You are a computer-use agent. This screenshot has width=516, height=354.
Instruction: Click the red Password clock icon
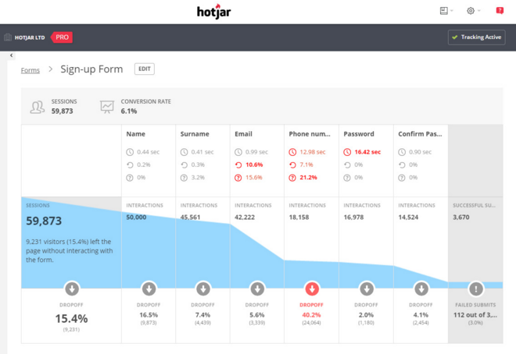(x=347, y=152)
